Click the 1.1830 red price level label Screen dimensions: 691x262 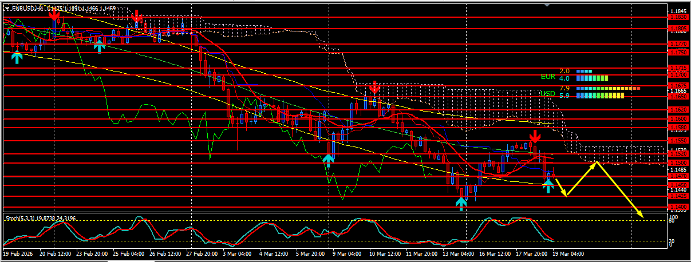678,17
